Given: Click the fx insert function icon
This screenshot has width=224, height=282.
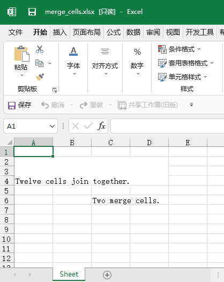Looking at the screenshot, I should [101, 126].
